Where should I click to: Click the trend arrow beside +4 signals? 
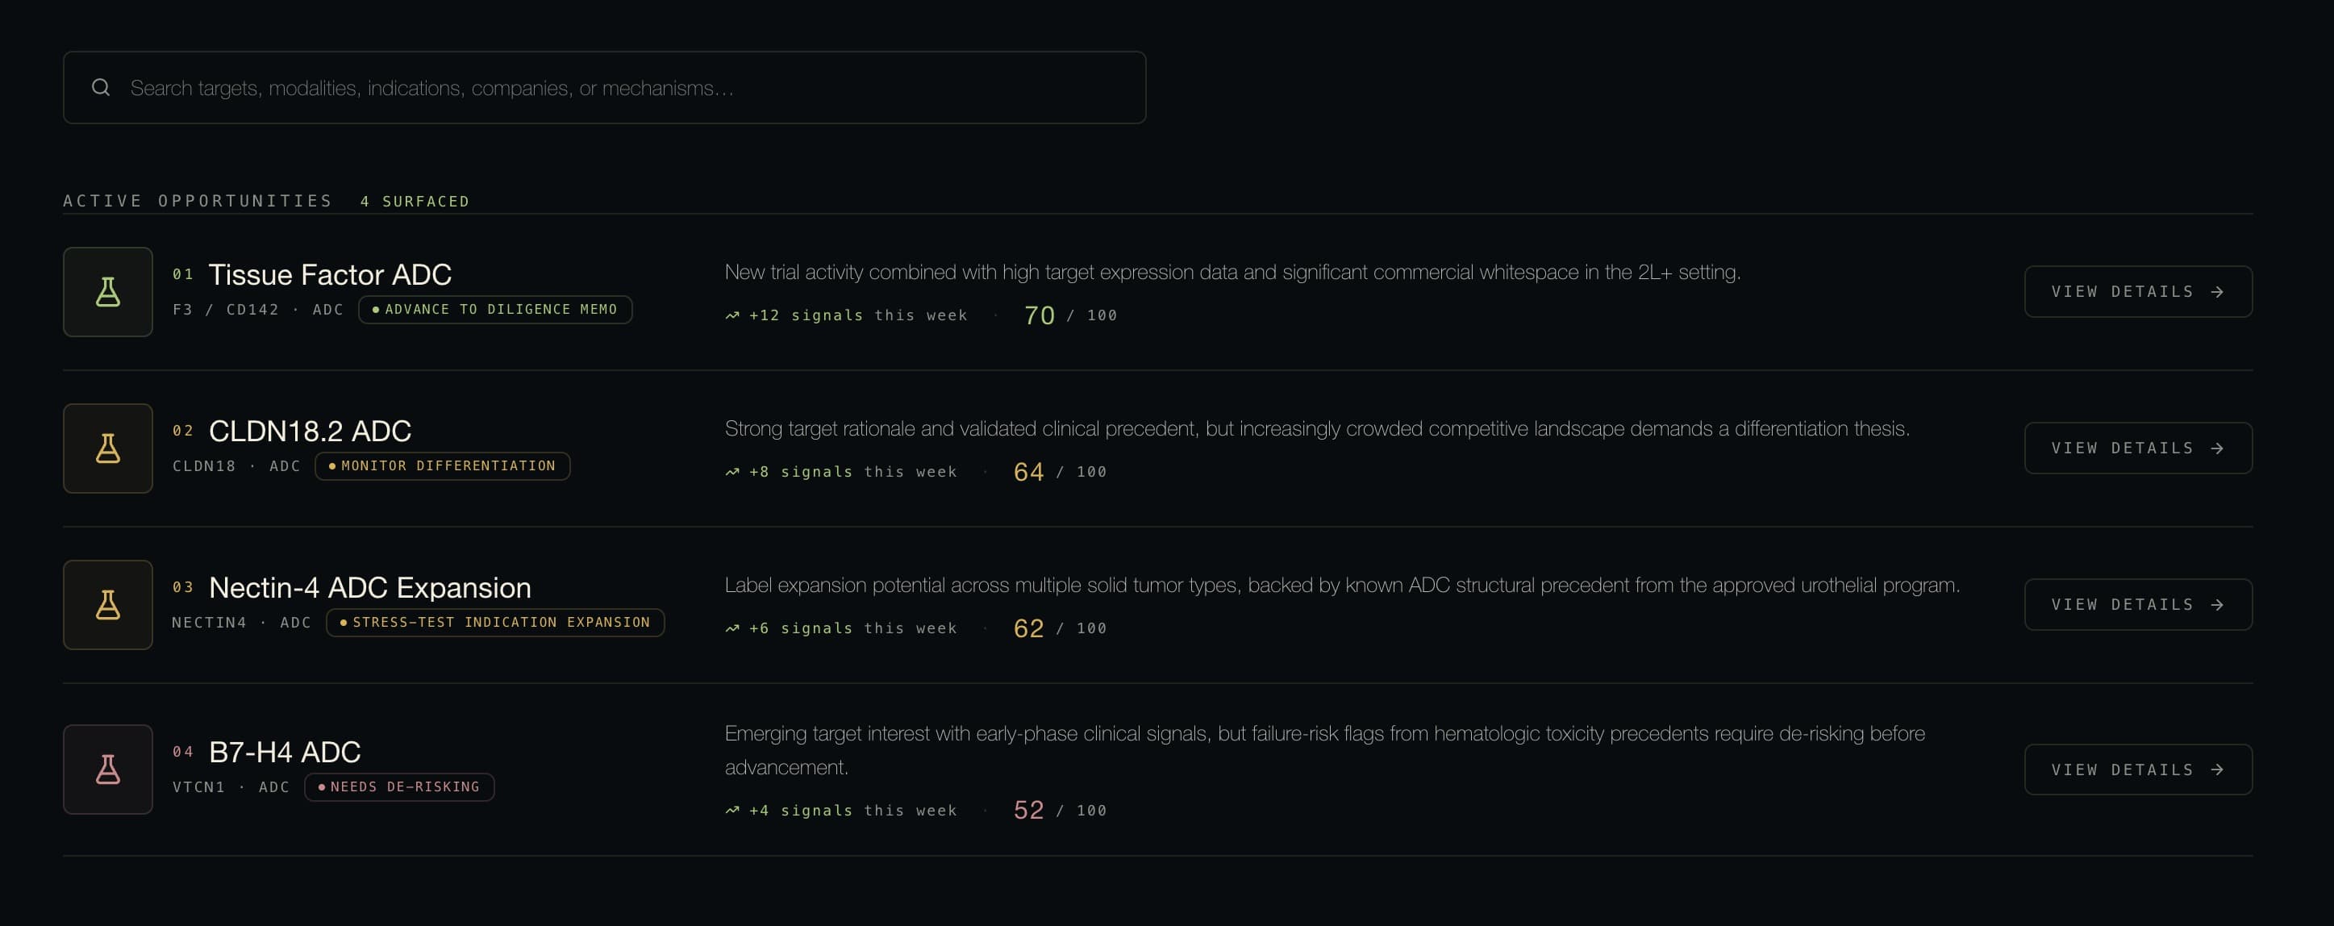point(732,810)
